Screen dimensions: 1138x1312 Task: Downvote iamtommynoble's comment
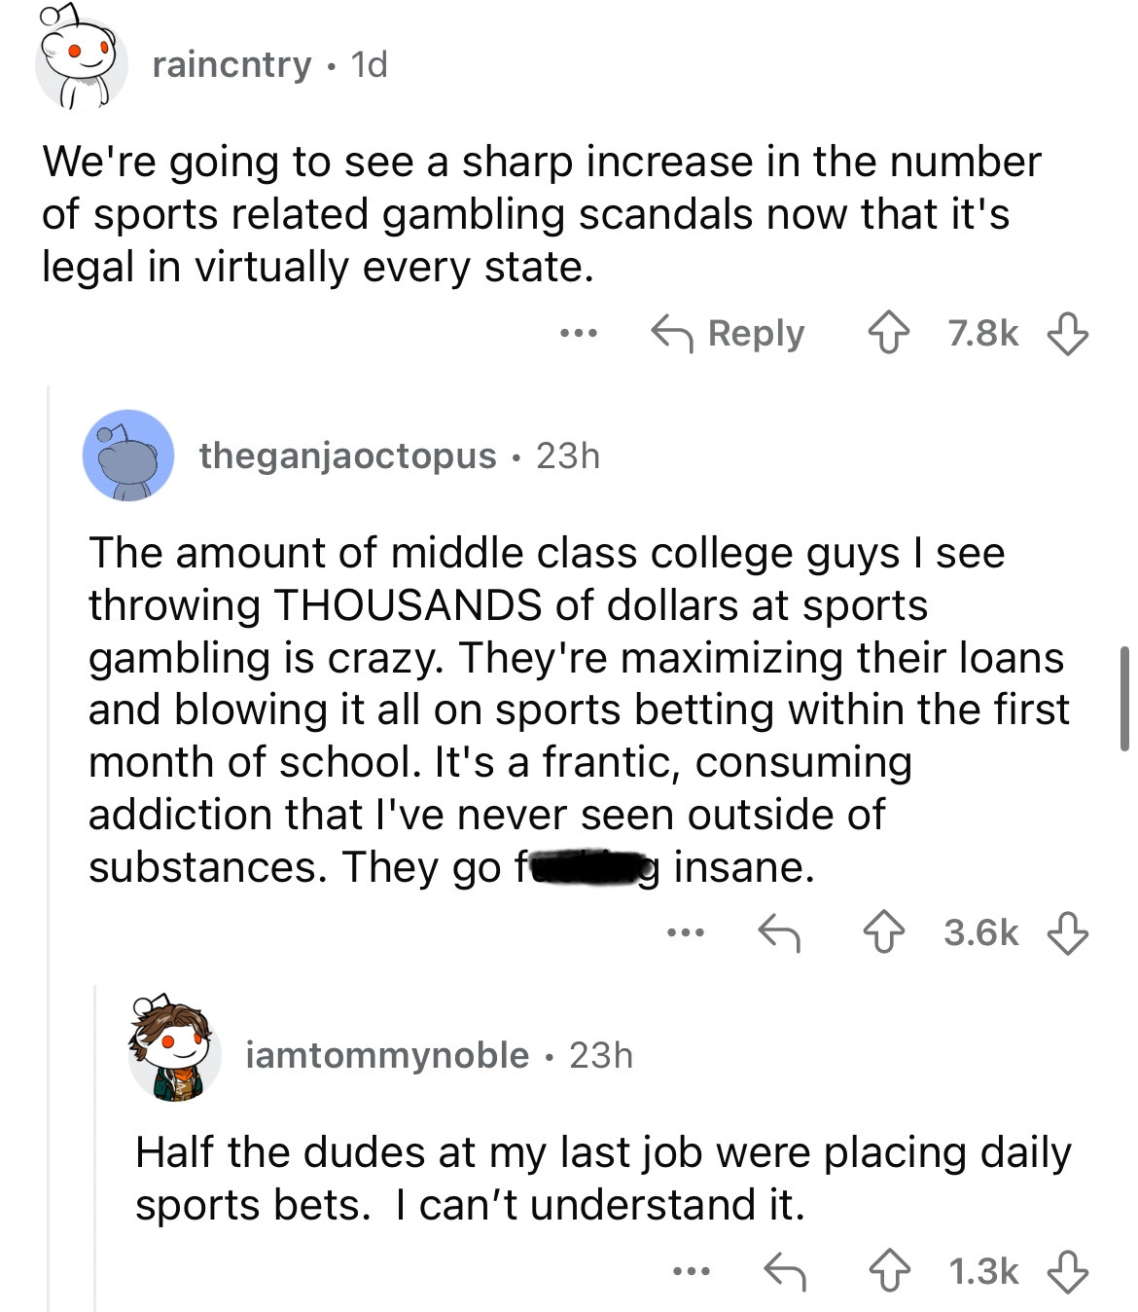tap(1067, 1271)
